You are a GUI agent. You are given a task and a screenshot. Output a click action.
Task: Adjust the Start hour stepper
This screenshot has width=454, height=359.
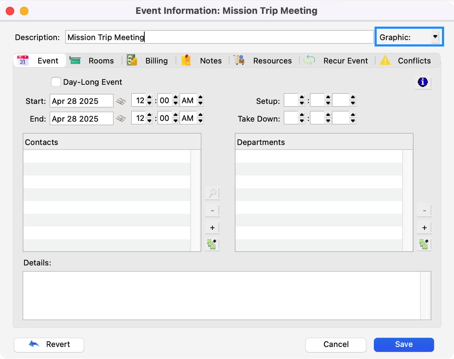point(149,100)
